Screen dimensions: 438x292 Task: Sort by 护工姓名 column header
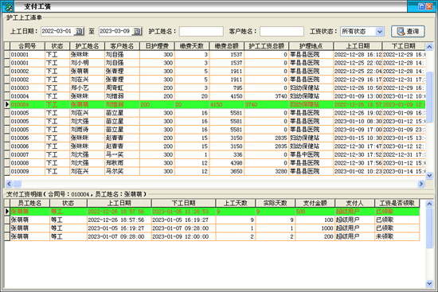pos(87,46)
